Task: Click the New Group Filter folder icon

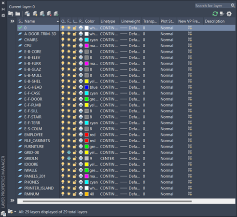Action: click(18, 14)
